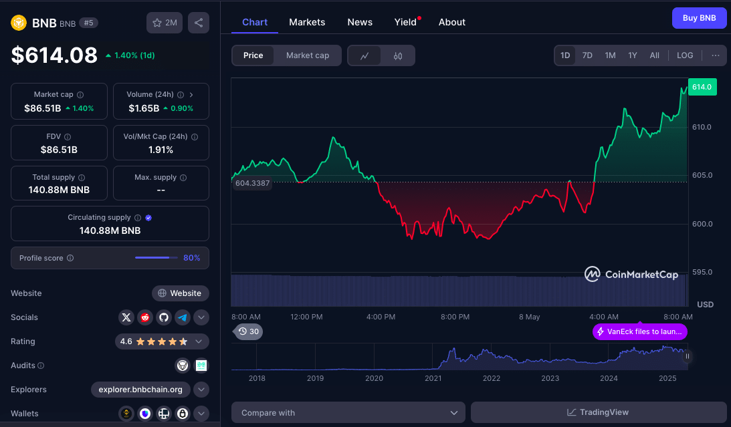Show Audits info icon
This screenshot has width=731, height=427.
pos(41,366)
